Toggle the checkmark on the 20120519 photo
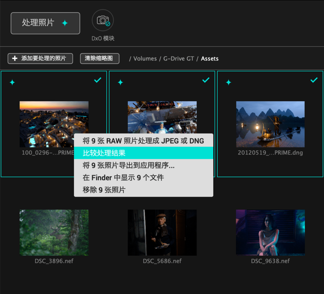This screenshot has height=294, width=324. (x=314, y=80)
